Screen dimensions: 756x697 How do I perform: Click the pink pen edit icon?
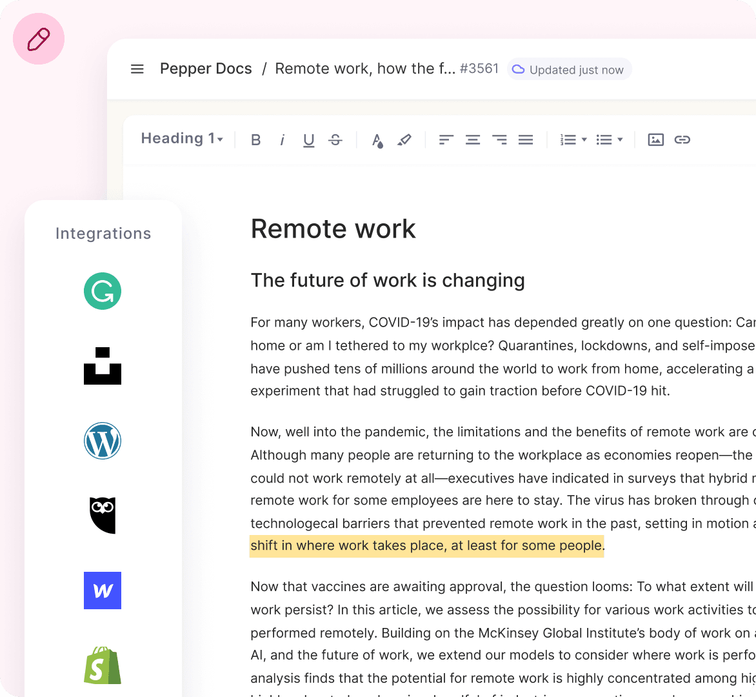point(39,39)
